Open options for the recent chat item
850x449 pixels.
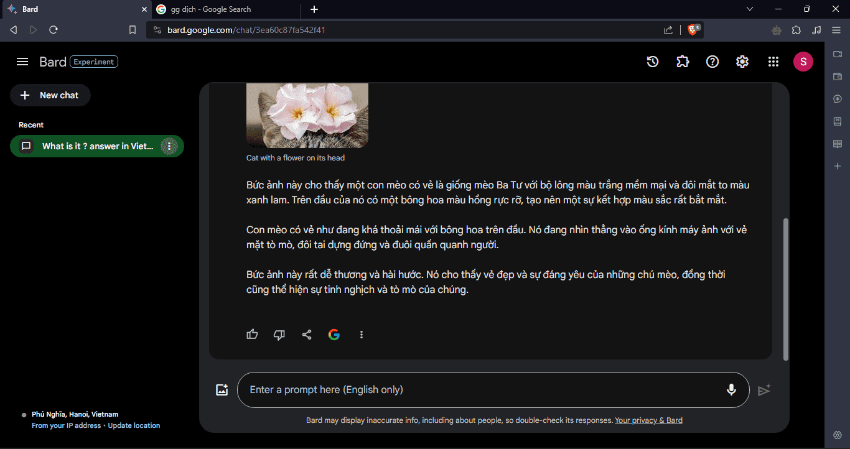point(169,146)
